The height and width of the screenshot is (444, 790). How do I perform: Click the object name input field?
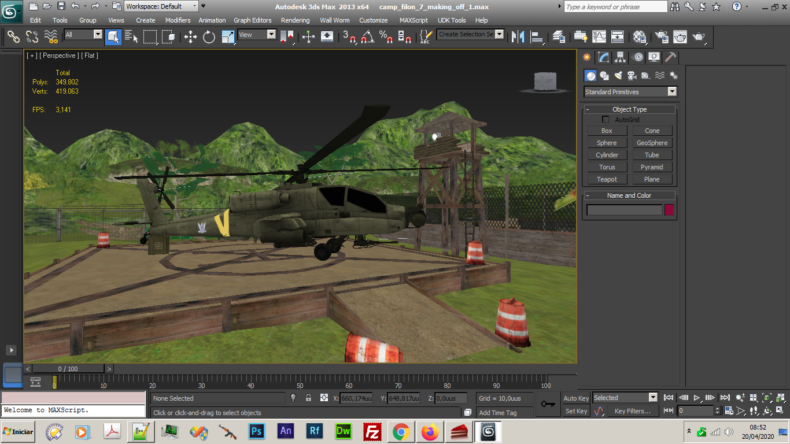click(624, 210)
